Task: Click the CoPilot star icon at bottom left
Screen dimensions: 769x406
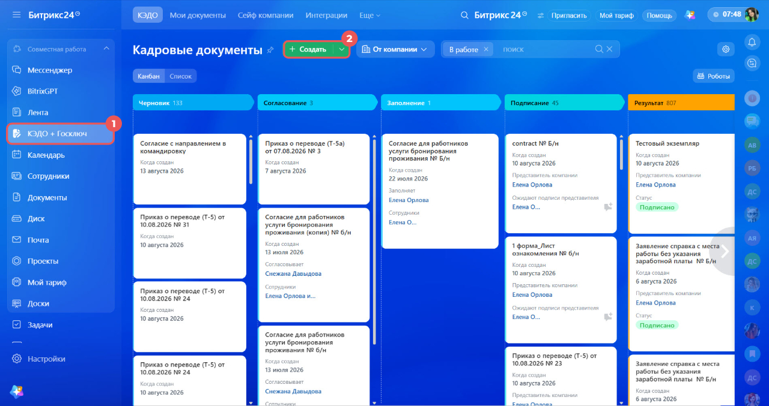Action: [17, 391]
